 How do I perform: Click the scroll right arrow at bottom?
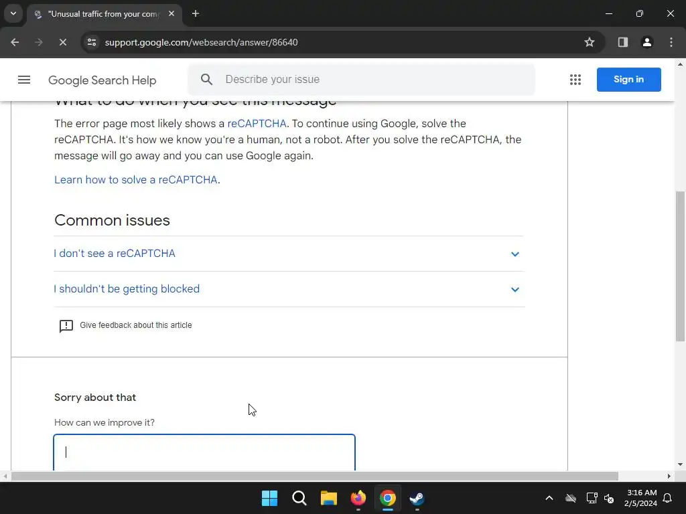pyautogui.click(x=669, y=476)
